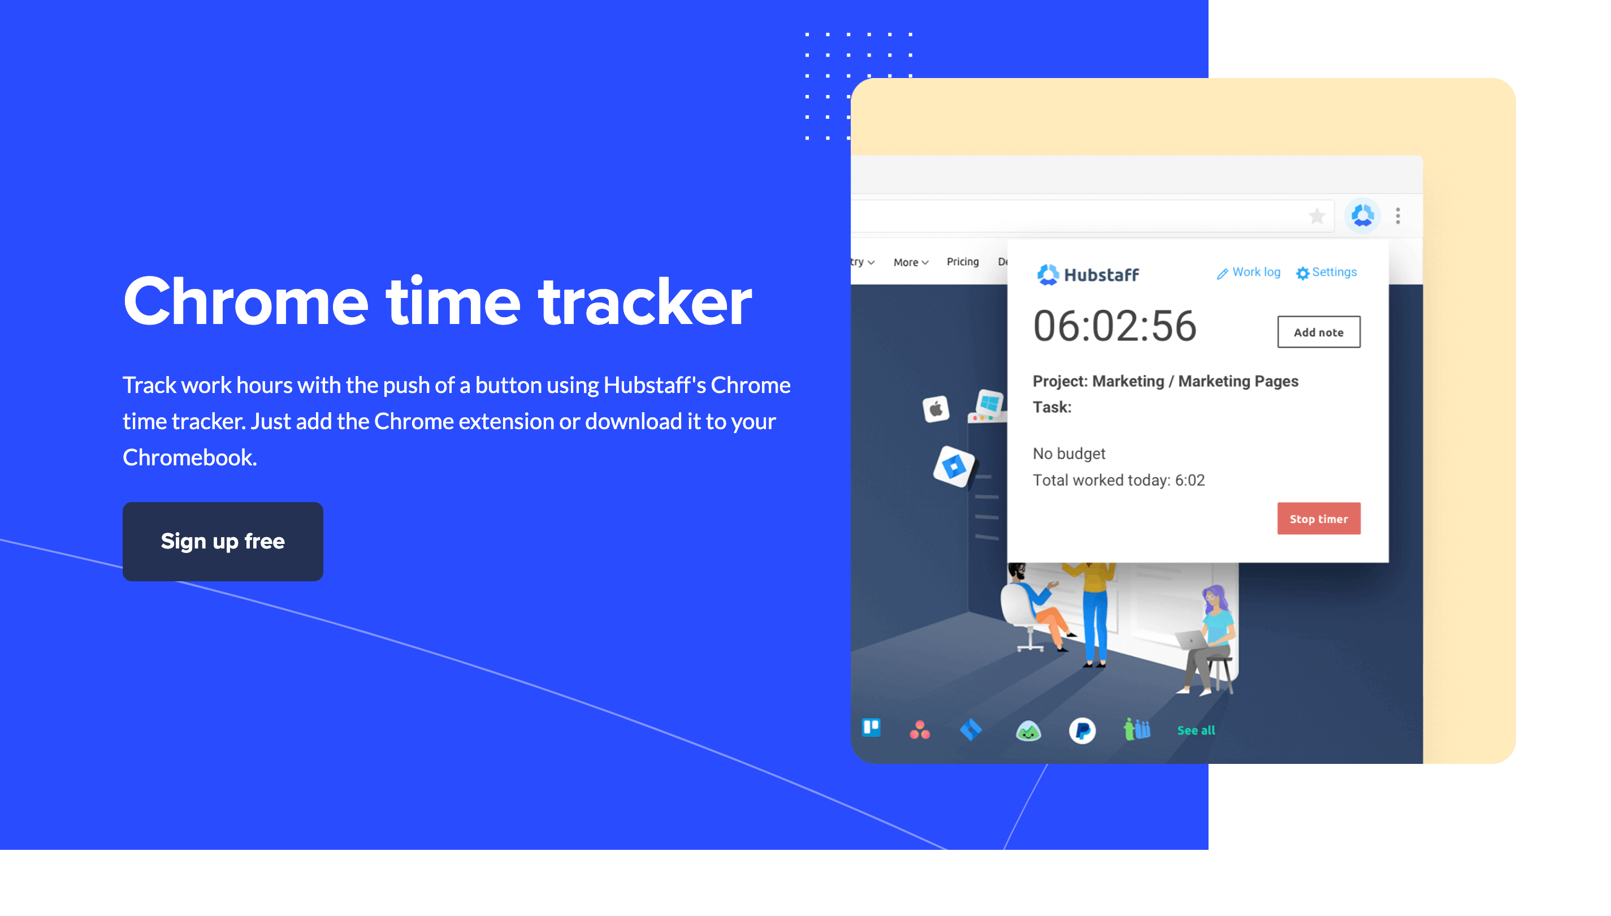Click the Stop timer button
Viewport: 1611px width, 916px height.
(x=1319, y=519)
